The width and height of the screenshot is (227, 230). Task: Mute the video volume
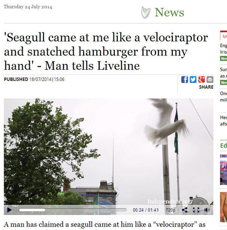pos(207,210)
